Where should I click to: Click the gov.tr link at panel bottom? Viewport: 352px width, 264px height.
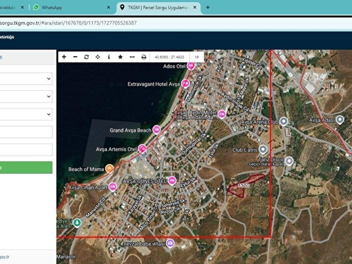tap(4, 257)
